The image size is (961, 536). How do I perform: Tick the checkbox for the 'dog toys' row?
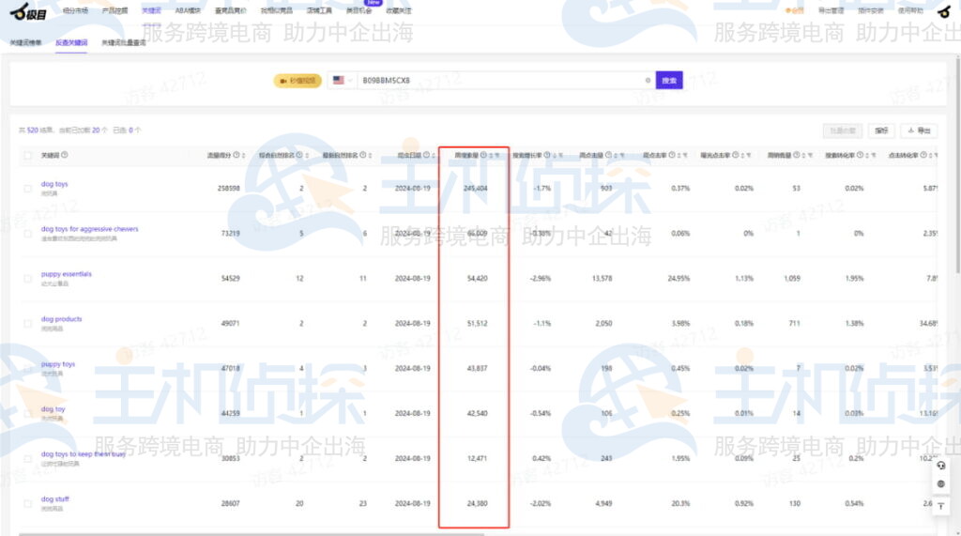coord(28,189)
